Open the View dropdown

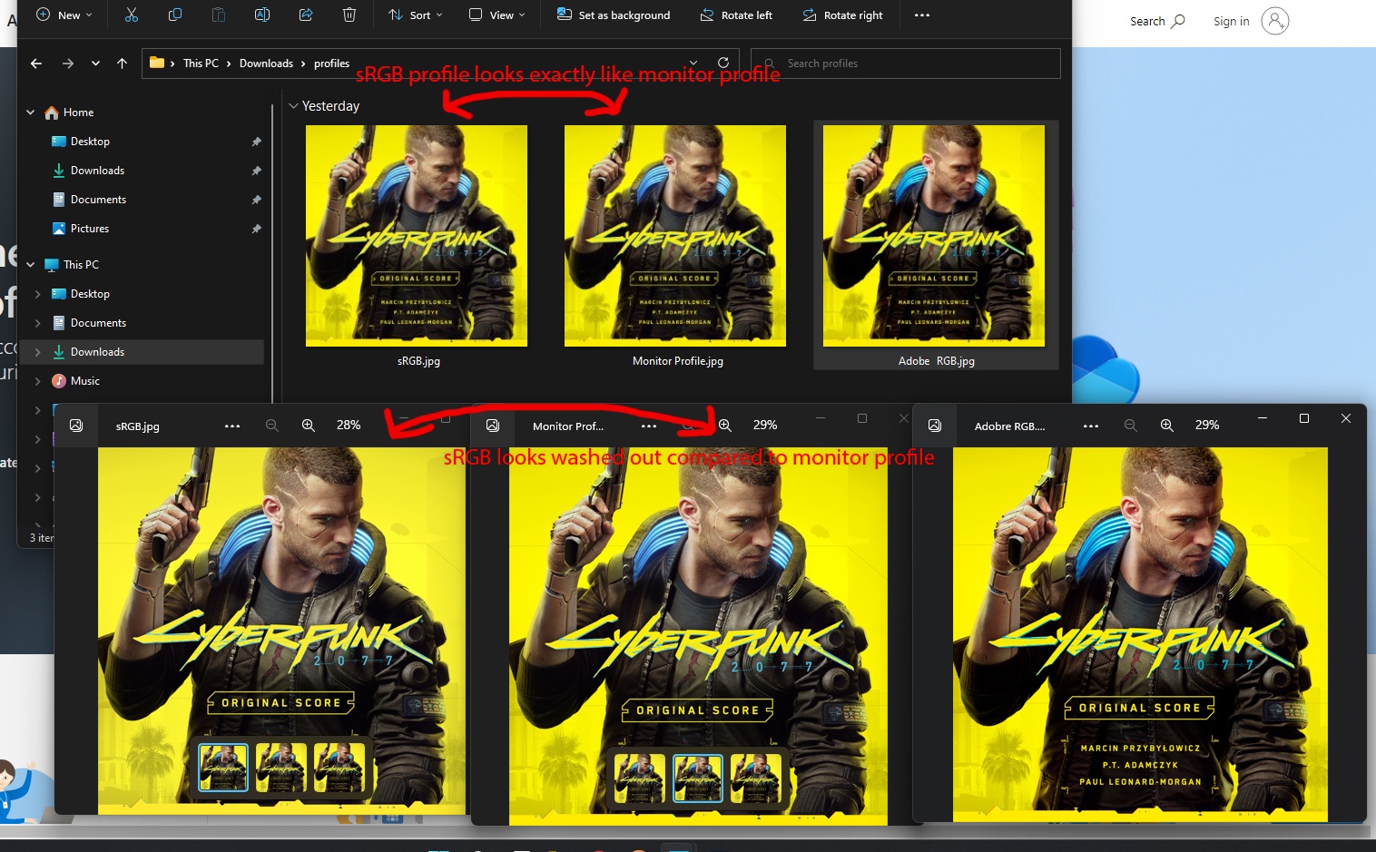point(497,15)
